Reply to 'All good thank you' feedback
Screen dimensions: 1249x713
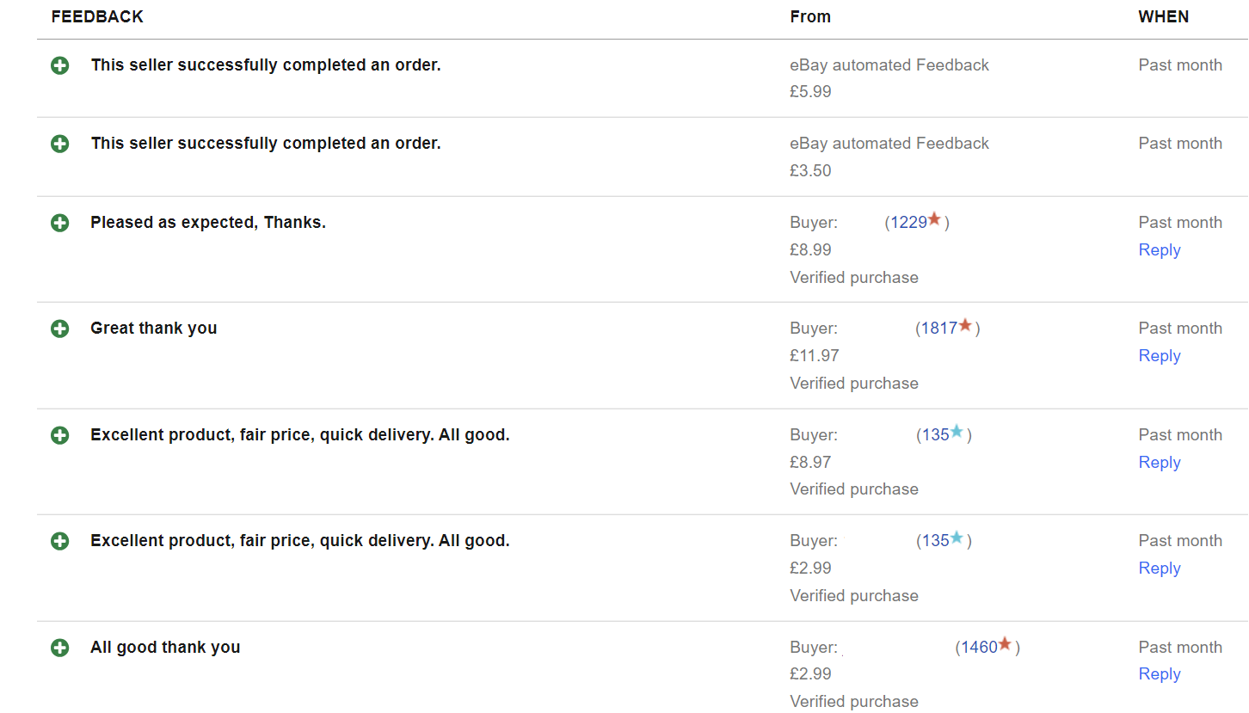pos(1160,674)
